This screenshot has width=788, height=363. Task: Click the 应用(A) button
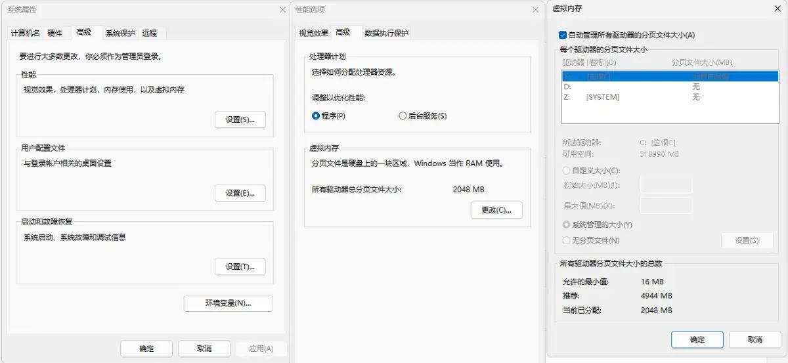(261, 349)
